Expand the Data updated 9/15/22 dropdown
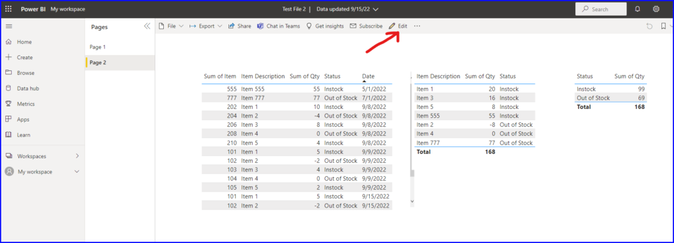This screenshot has width=674, height=243. pos(348,9)
